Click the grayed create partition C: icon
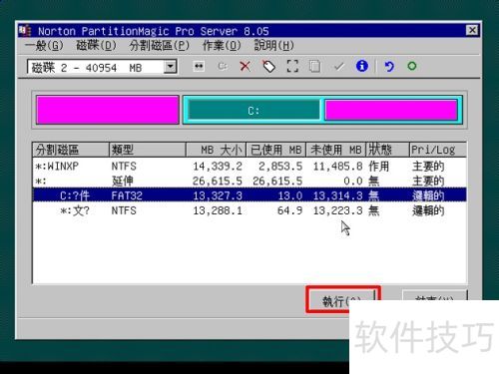This screenshot has width=499, height=374. tap(223, 67)
